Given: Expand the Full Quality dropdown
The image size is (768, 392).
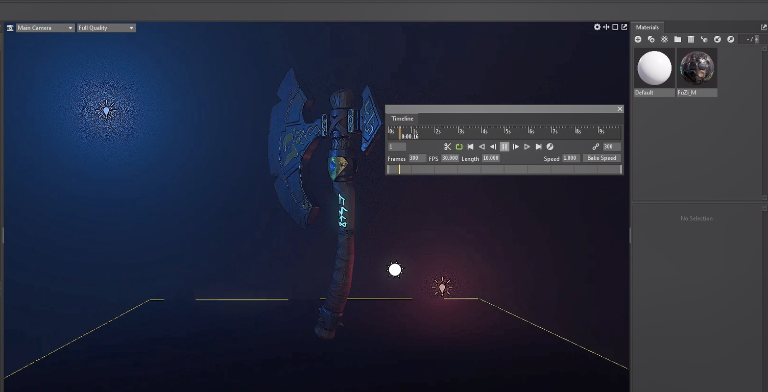Looking at the screenshot, I should [106, 28].
